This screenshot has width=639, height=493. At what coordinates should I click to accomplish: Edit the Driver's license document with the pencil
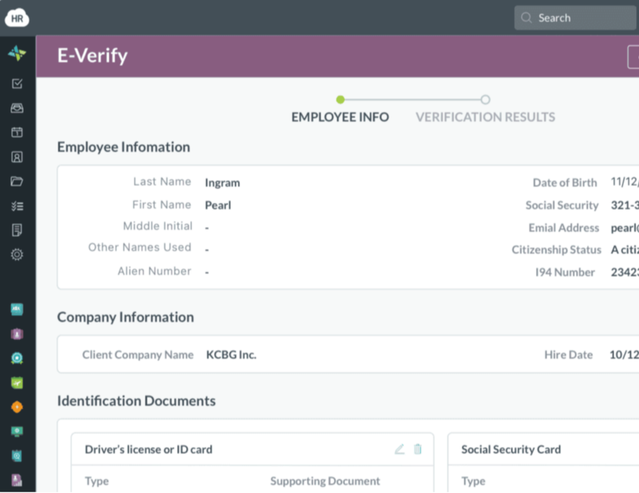point(399,449)
